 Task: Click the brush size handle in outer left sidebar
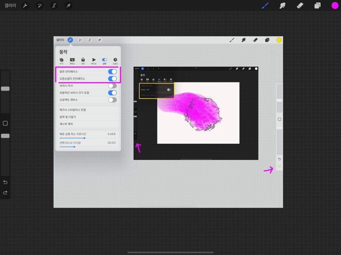pos(5,88)
